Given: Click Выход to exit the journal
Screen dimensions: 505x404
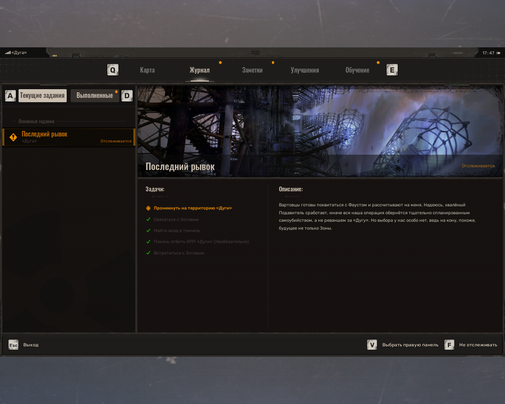Looking at the screenshot, I should pos(31,345).
